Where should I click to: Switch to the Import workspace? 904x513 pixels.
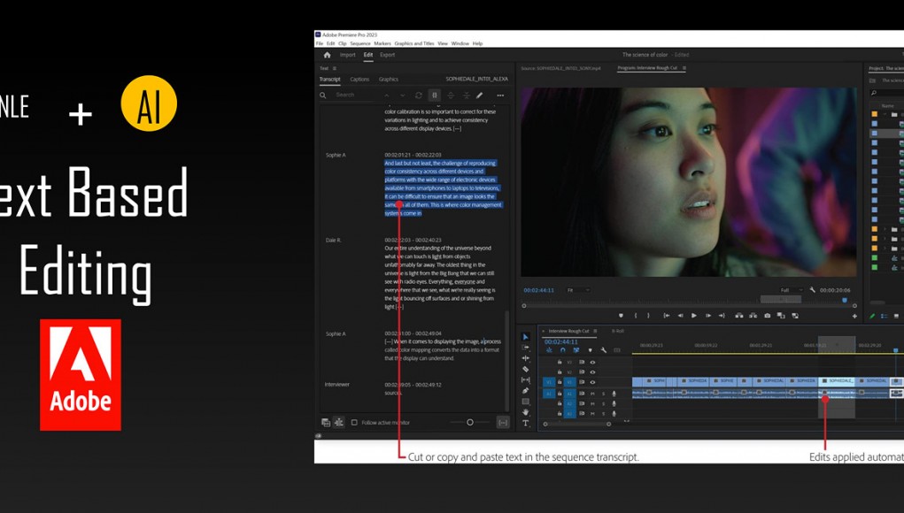tap(348, 55)
